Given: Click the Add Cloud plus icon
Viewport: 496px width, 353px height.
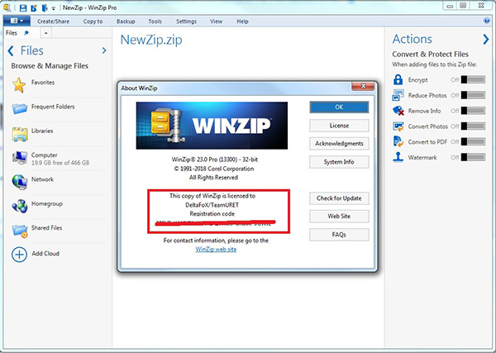Looking at the screenshot, I should pos(19,255).
